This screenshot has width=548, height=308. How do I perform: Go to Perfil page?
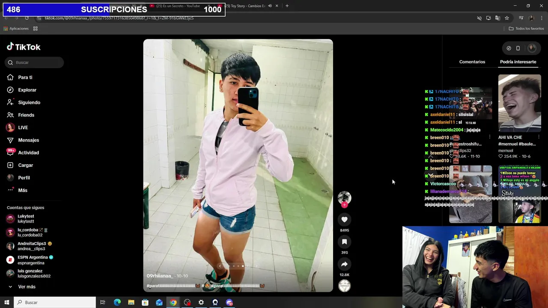pos(18,178)
